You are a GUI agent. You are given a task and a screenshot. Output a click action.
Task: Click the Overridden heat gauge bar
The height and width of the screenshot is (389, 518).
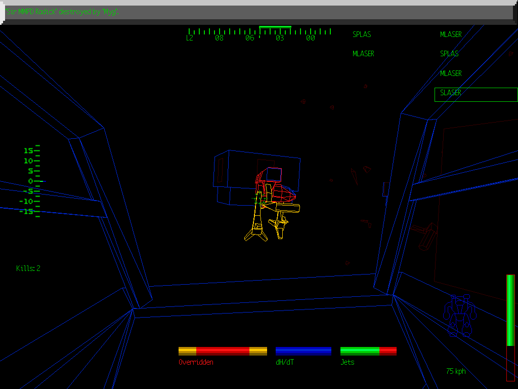[x=223, y=351]
